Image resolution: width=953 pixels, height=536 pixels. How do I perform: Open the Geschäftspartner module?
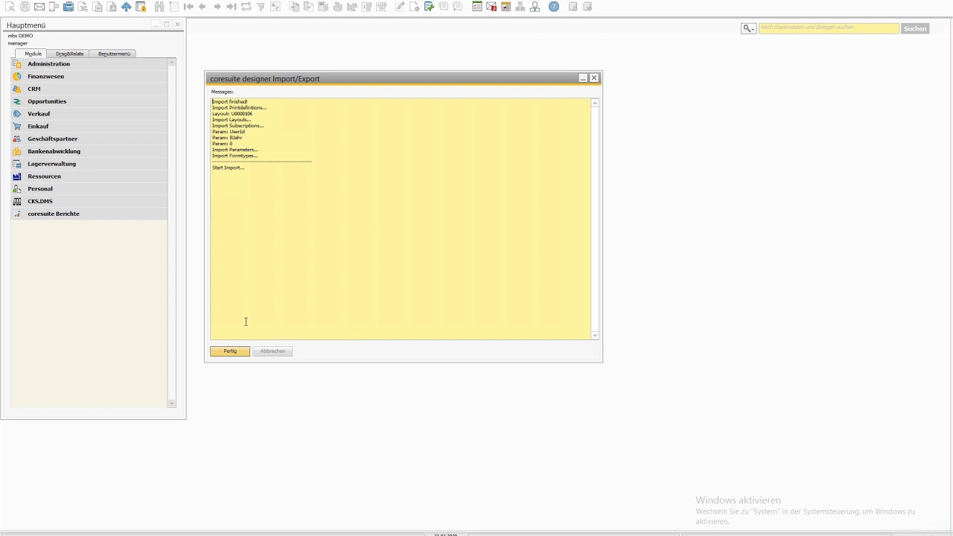point(89,138)
